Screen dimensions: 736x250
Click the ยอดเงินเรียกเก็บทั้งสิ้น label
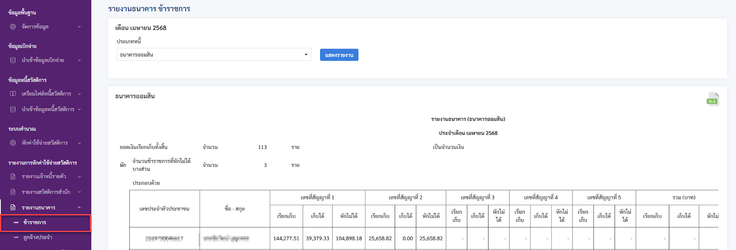[144, 147]
